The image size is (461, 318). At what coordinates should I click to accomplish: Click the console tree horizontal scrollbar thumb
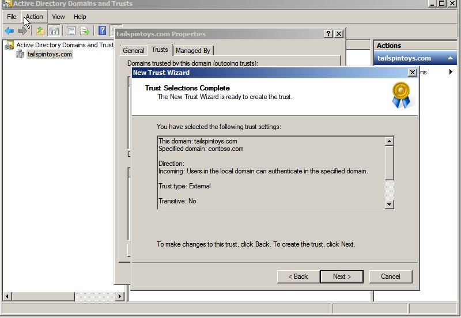[x=43, y=297]
